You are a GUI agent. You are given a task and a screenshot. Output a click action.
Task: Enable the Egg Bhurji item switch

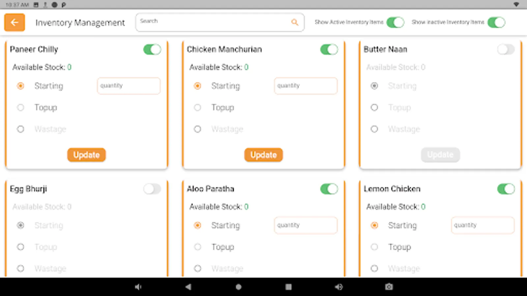152,189
